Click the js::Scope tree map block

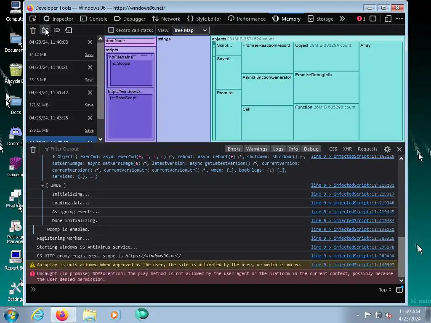[131, 73]
